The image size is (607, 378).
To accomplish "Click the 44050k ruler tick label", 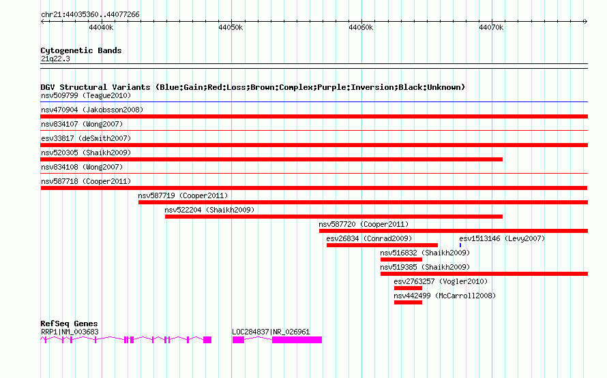I will point(231,27).
